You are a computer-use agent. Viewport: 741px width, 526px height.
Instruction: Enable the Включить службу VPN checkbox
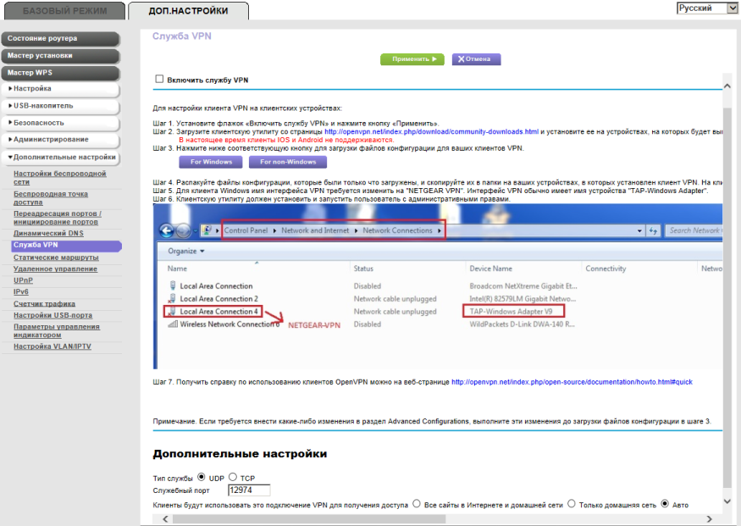point(159,79)
